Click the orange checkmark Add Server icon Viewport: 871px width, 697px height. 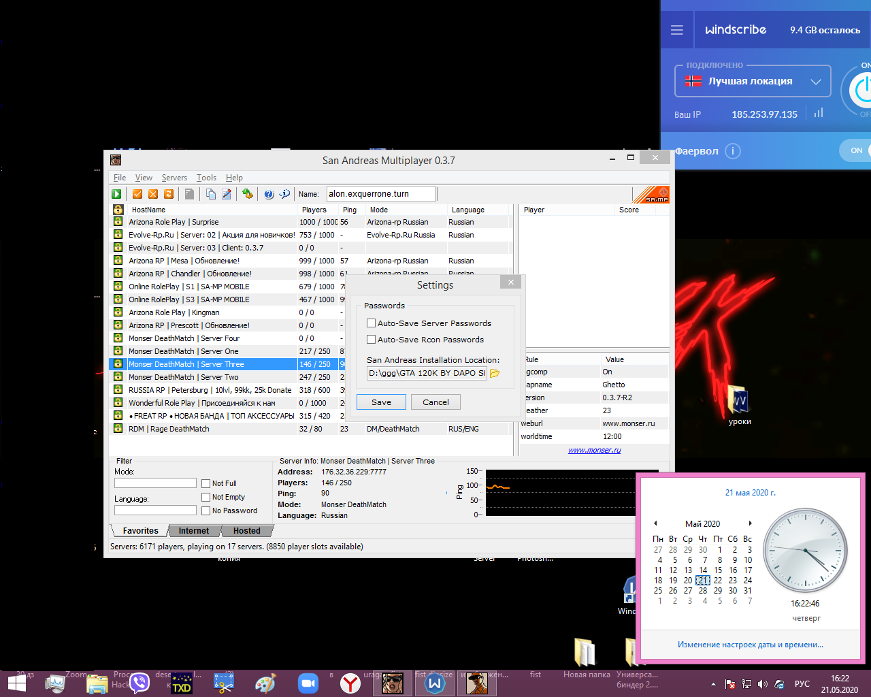137,194
